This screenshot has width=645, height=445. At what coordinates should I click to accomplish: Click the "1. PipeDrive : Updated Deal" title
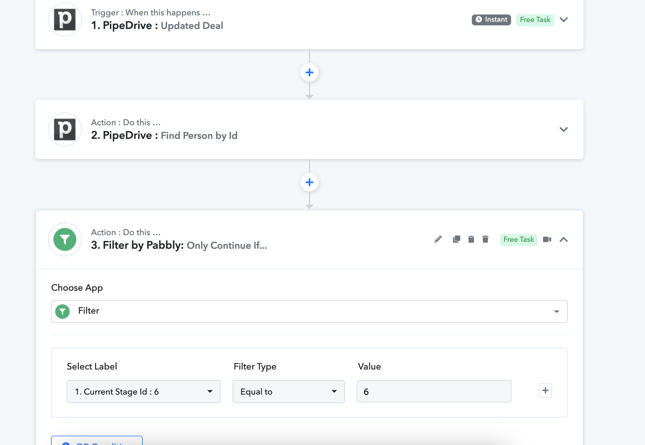point(157,26)
